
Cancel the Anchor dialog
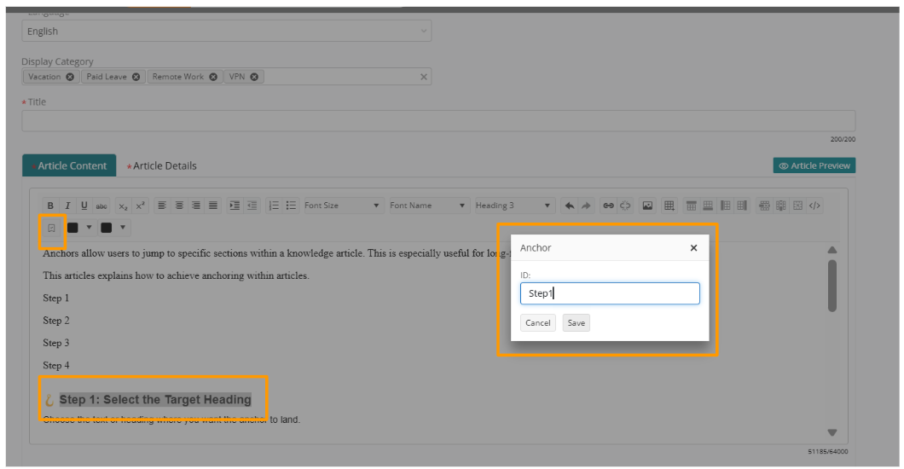pyautogui.click(x=538, y=322)
